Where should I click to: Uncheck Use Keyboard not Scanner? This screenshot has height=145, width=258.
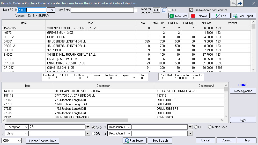[191, 10]
